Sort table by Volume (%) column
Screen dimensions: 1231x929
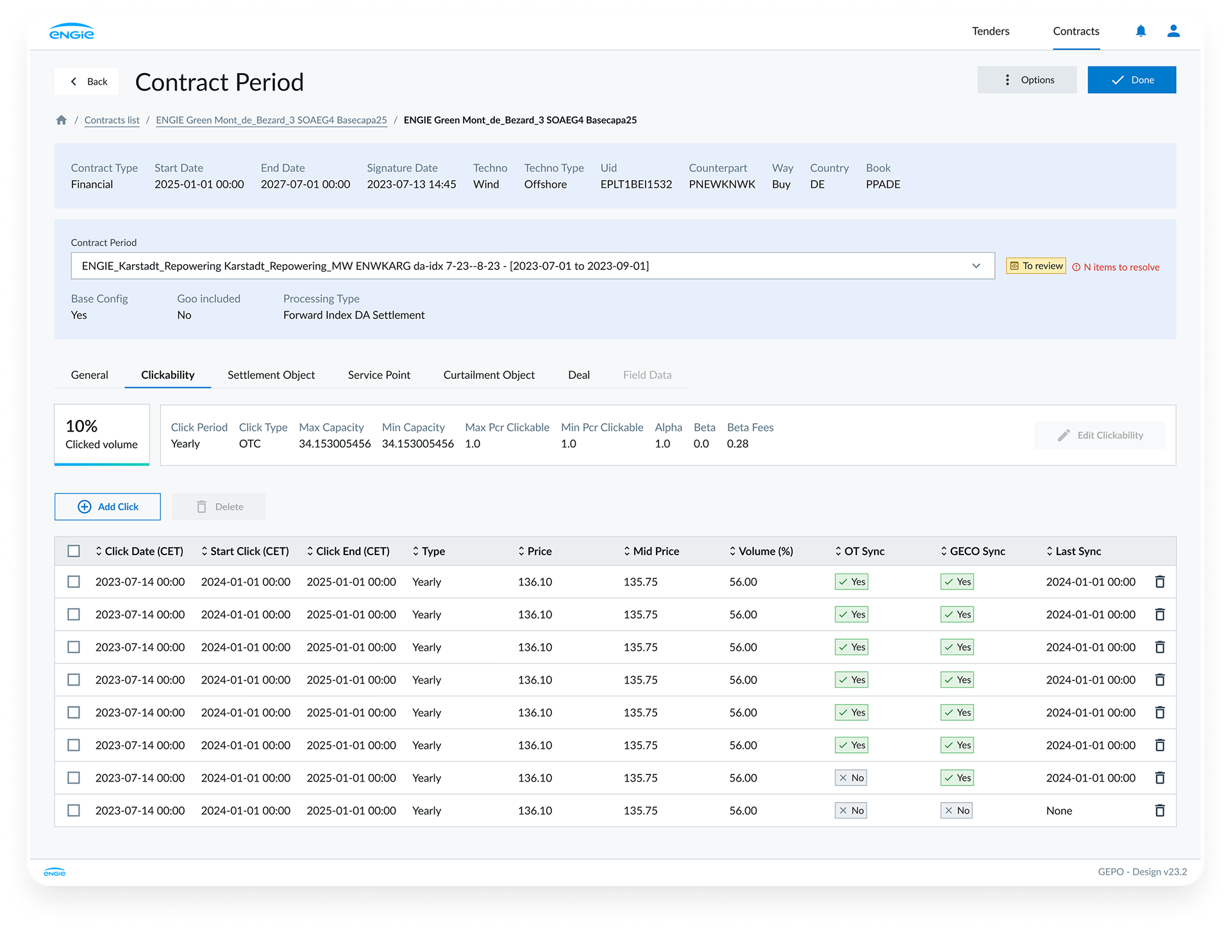761,551
